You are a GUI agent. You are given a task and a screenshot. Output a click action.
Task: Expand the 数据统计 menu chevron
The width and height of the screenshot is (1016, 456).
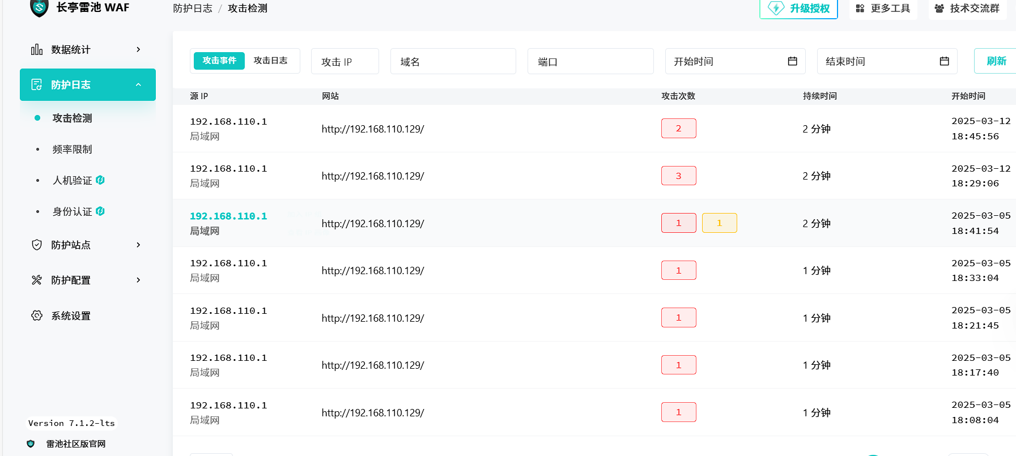click(x=138, y=50)
